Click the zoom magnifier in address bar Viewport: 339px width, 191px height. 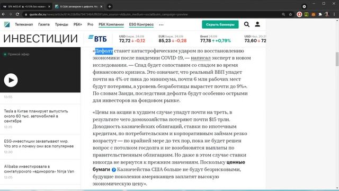pos(283,14)
